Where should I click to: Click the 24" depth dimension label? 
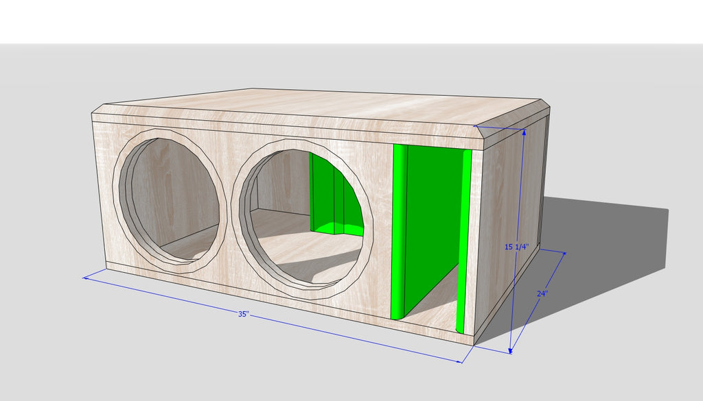pyautogui.click(x=542, y=293)
